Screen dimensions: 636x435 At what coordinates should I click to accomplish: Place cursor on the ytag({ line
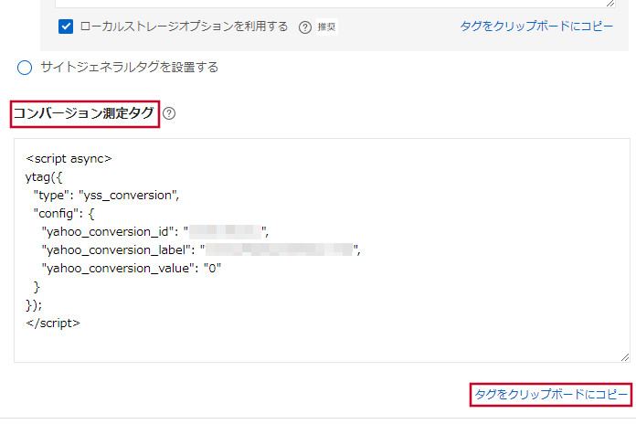[x=44, y=177]
